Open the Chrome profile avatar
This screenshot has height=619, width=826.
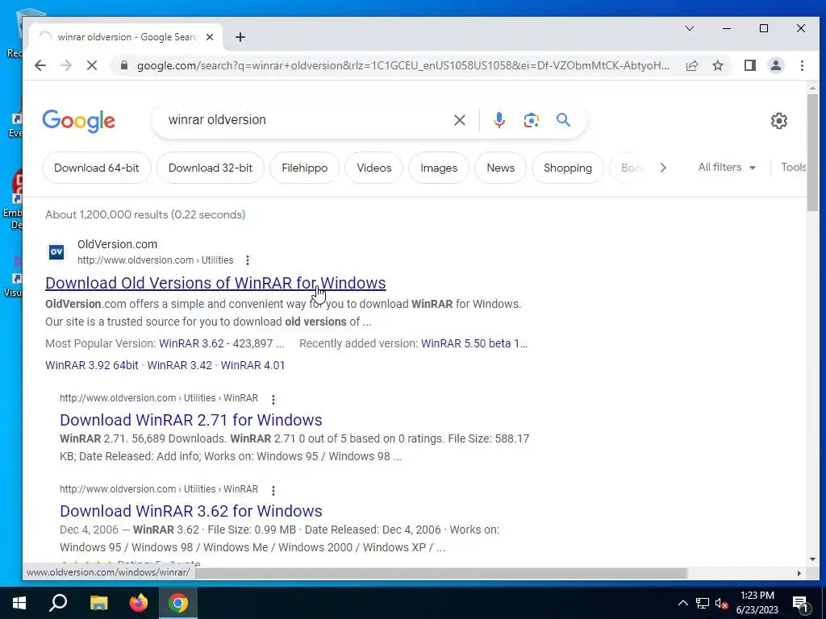coord(776,65)
